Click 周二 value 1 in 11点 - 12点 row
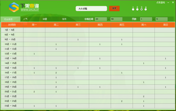 pyautogui.click(x=56, y=49)
